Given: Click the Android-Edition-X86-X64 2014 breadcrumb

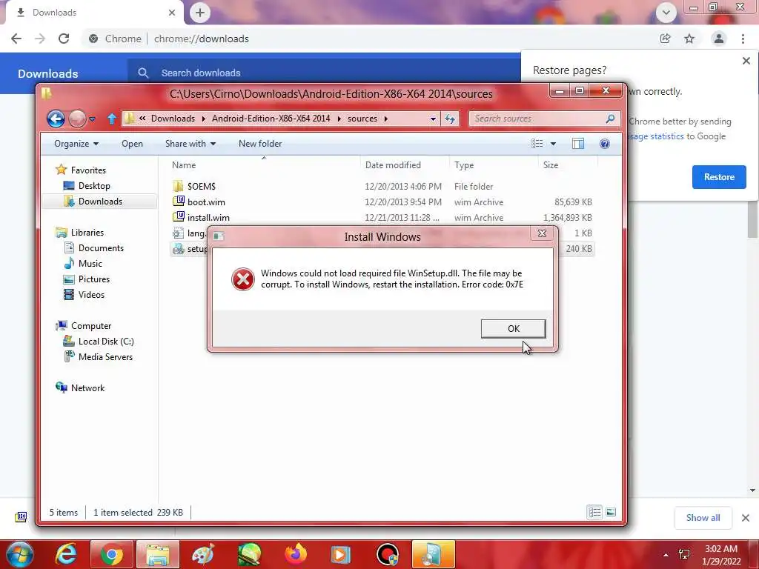Looking at the screenshot, I should pyautogui.click(x=271, y=119).
